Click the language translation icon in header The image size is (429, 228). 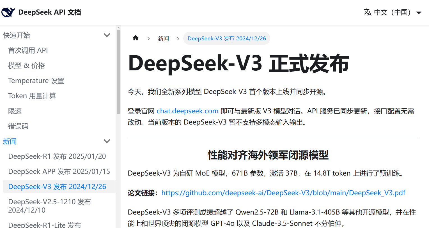click(367, 12)
